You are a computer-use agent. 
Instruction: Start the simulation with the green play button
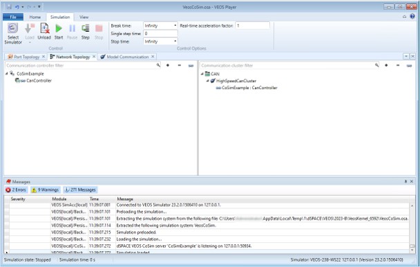[59, 28]
